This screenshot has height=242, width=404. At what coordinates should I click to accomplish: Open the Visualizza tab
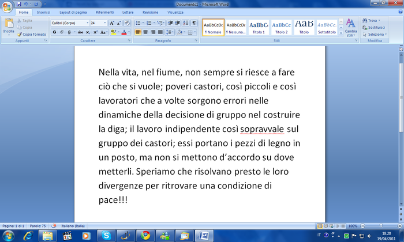coord(175,12)
